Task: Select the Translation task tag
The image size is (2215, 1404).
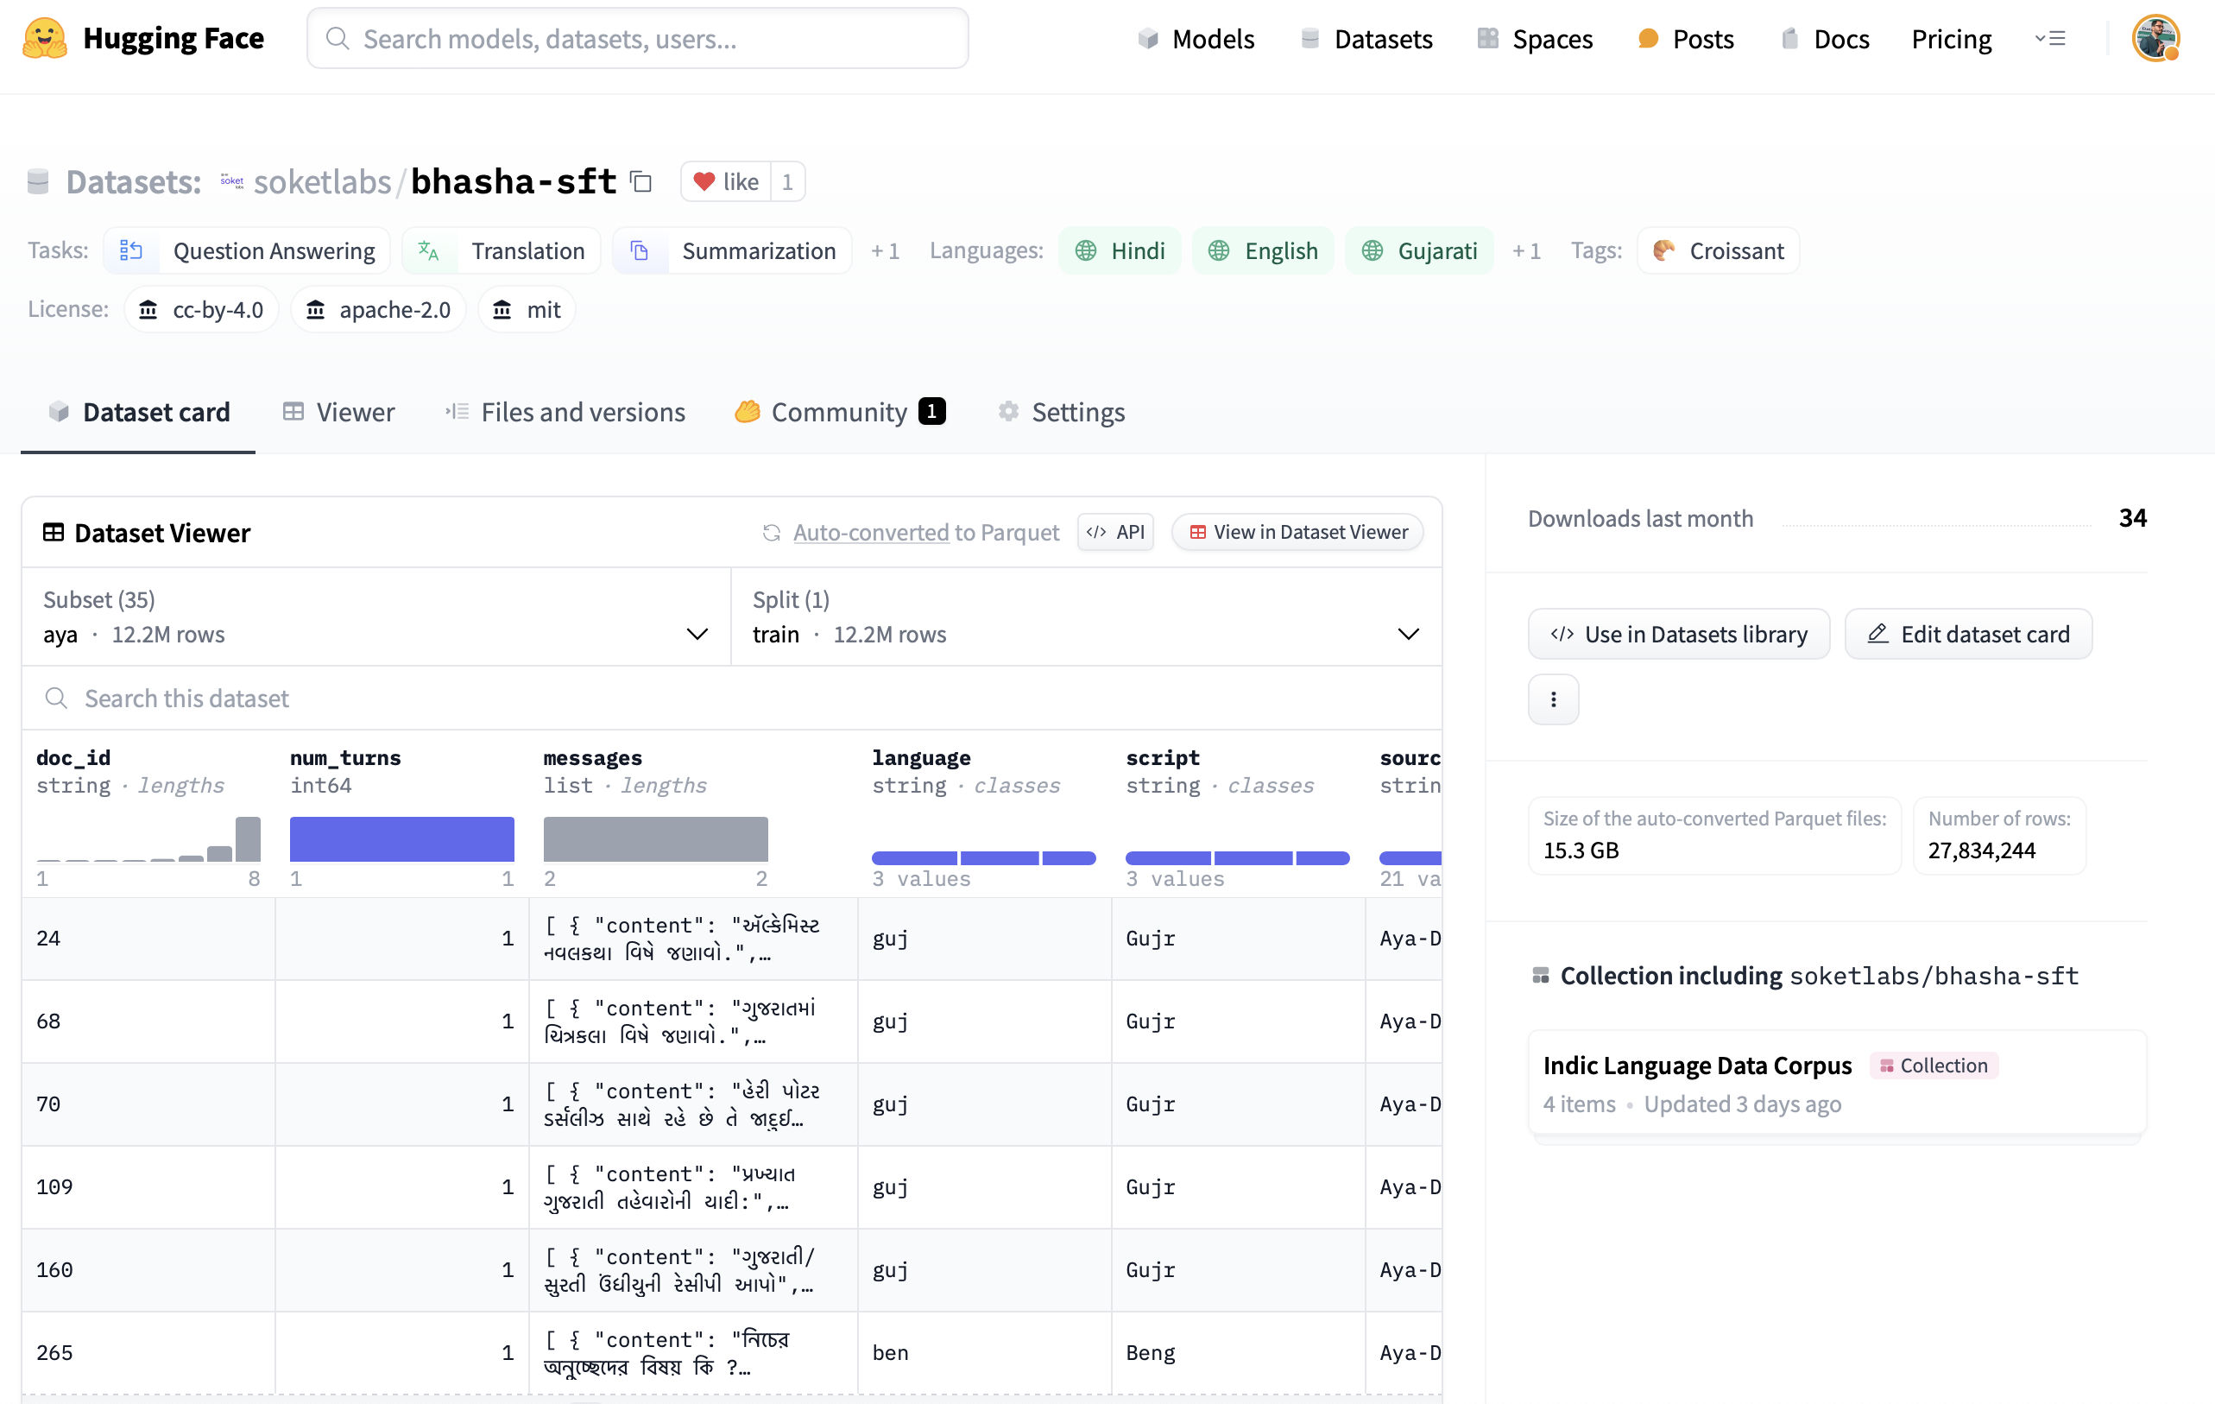Action: [502, 251]
